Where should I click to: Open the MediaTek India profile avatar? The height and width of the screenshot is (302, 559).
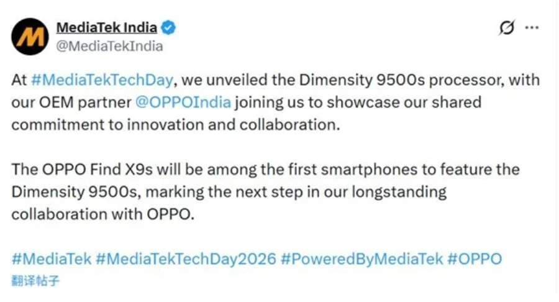coord(30,36)
